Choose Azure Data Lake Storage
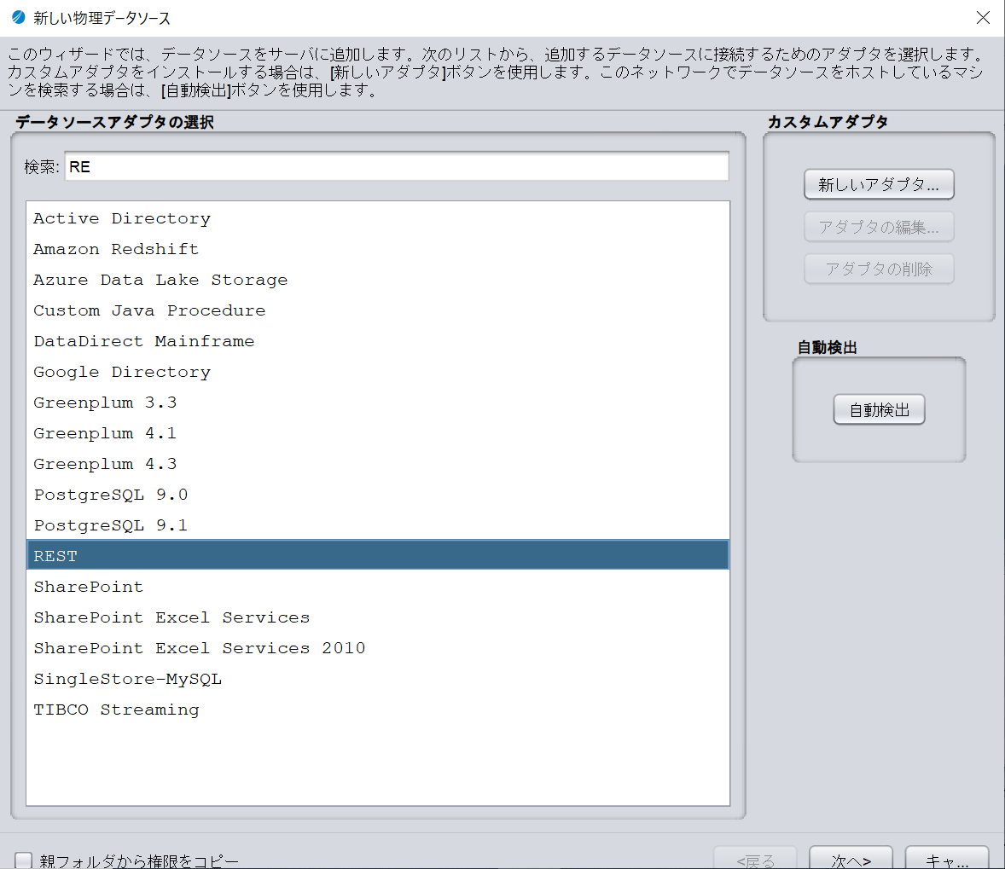The height and width of the screenshot is (869, 1005). pyautogui.click(x=378, y=280)
